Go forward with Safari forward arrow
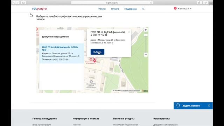Image resolution: width=224 pixels, height=126 pixels. coord(18,3)
